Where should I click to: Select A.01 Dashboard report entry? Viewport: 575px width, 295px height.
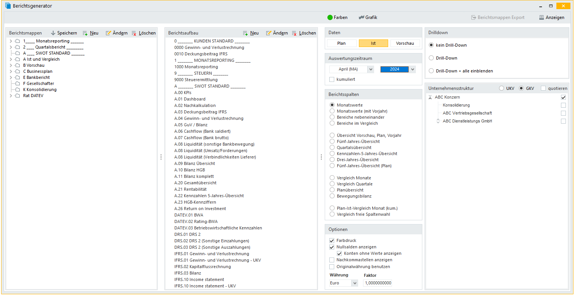[190, 99]
